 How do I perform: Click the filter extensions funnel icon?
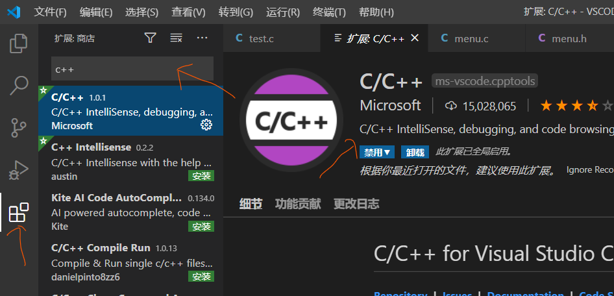(151, 38)
